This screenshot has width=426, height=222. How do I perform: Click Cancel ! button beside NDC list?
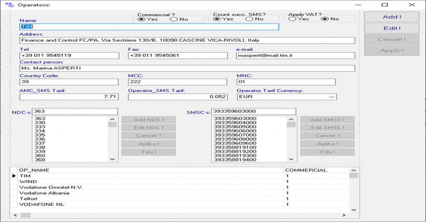(149, 136)
